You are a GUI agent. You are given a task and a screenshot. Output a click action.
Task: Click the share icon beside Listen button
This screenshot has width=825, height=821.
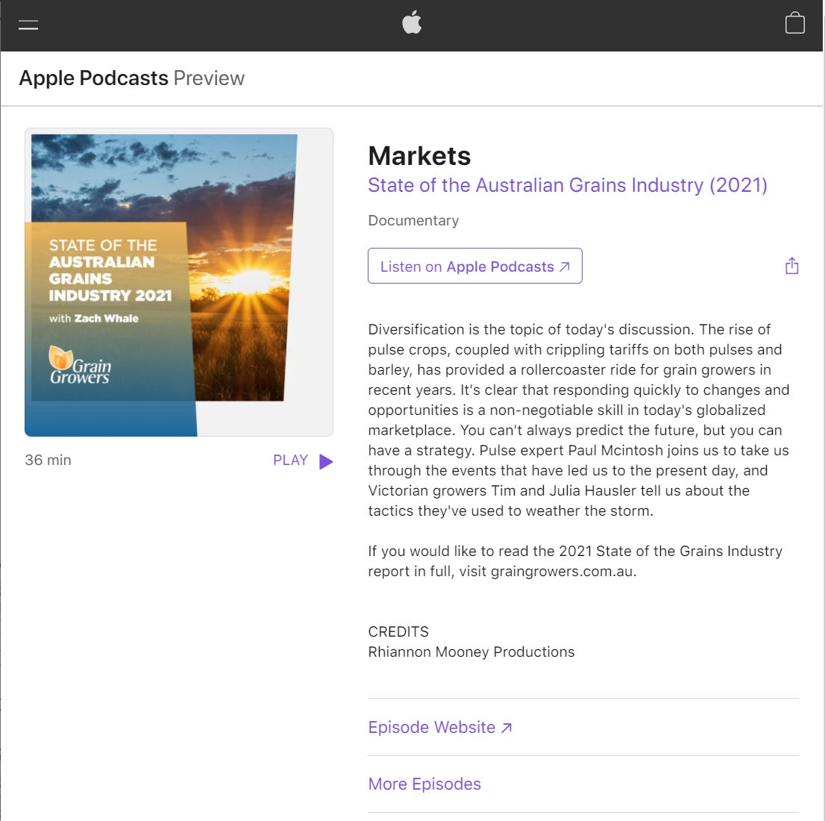pos(792,266)
